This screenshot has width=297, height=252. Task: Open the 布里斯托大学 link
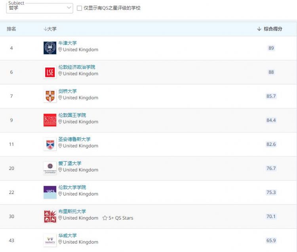click(x=72, y=211)
